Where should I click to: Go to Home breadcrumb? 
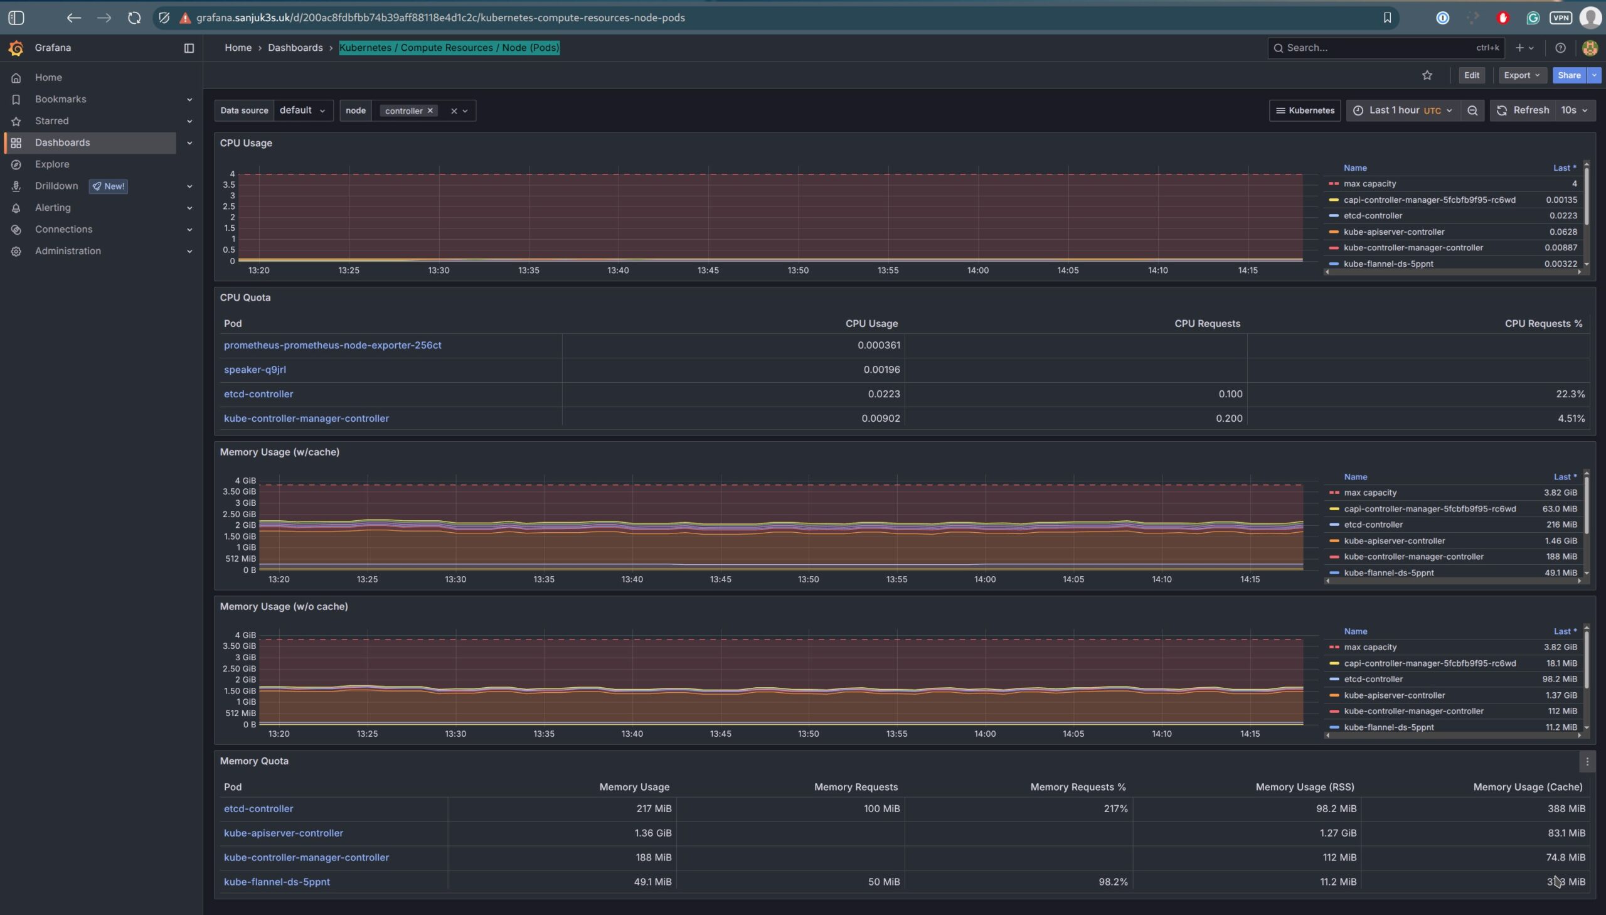click(x=238, y=48)
